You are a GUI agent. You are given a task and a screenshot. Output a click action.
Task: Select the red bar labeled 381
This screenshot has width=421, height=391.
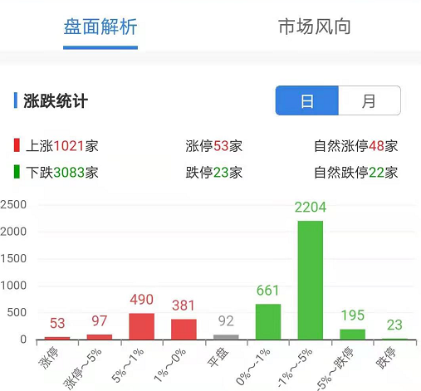[x=184, y=330]
